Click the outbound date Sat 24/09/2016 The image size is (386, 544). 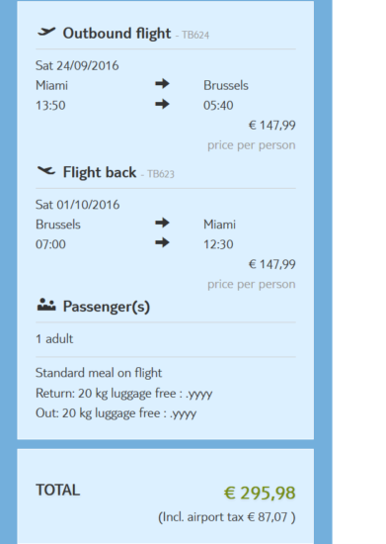pos(77,65)
